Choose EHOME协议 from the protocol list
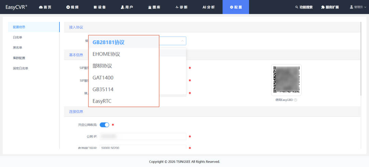This screenshot has width=369, height=167. pyautogui.click(x=124, y=54)
